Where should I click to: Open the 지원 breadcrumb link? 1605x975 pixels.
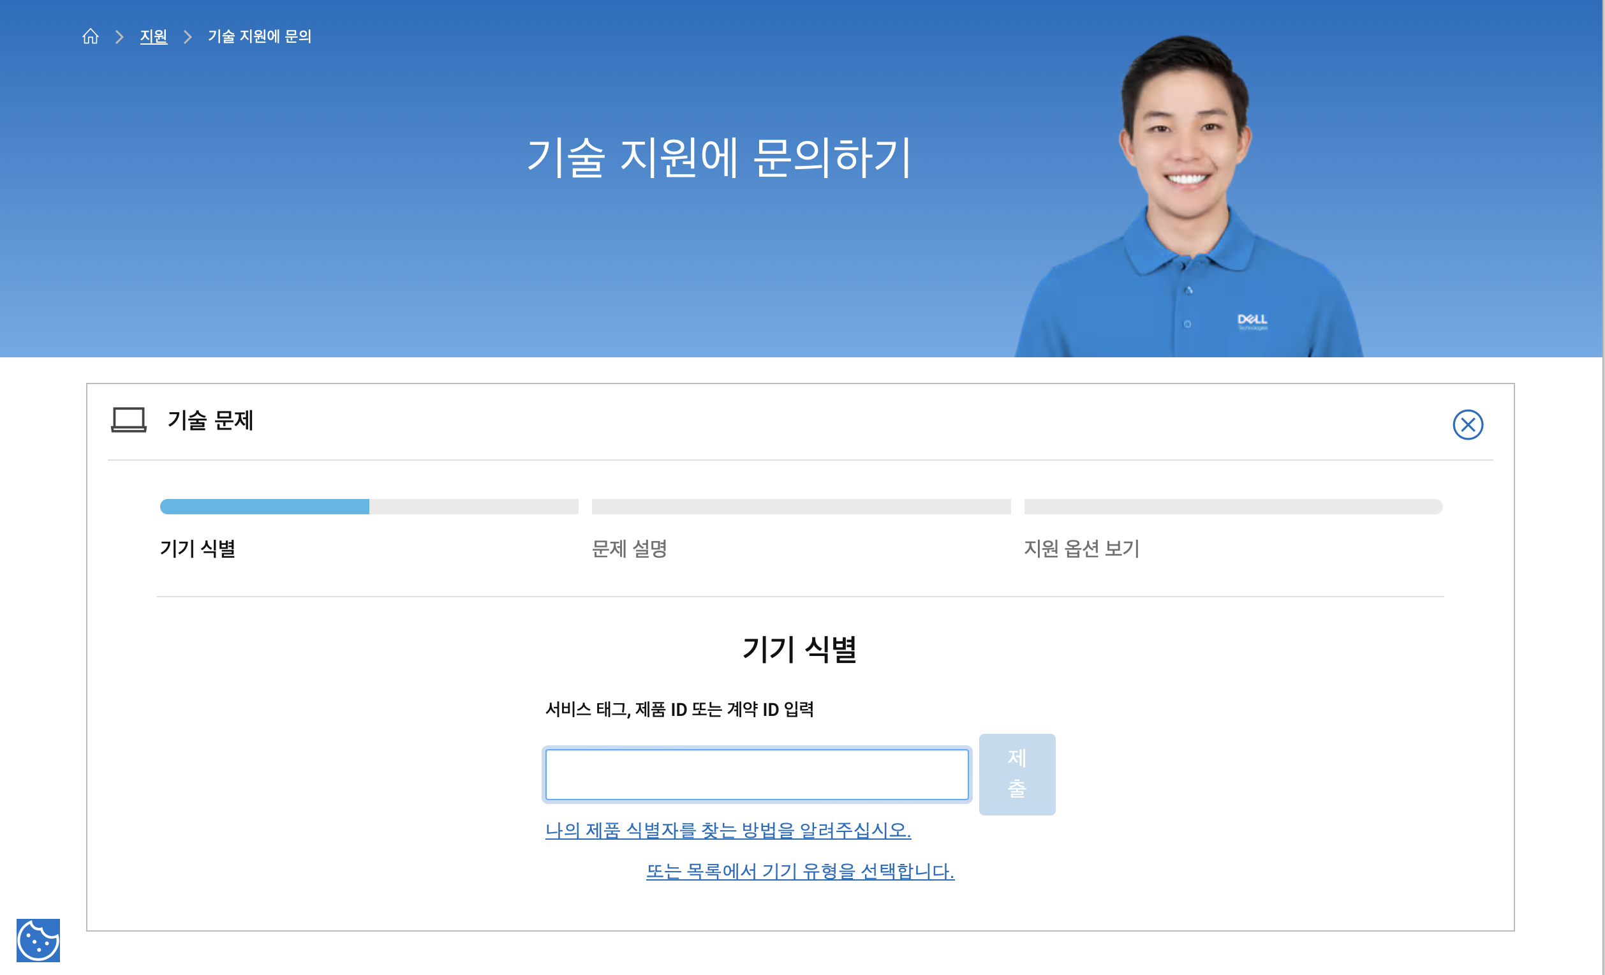coord(153,36)
